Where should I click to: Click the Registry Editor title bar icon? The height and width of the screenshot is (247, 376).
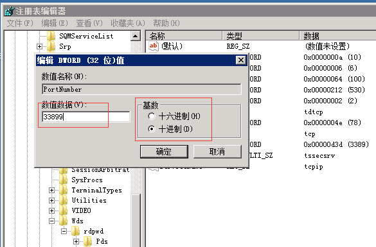[x=10, y=11]
